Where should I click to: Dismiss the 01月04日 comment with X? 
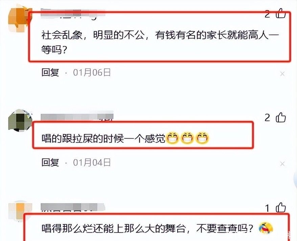pyautogui.click(x=282, y=164)
